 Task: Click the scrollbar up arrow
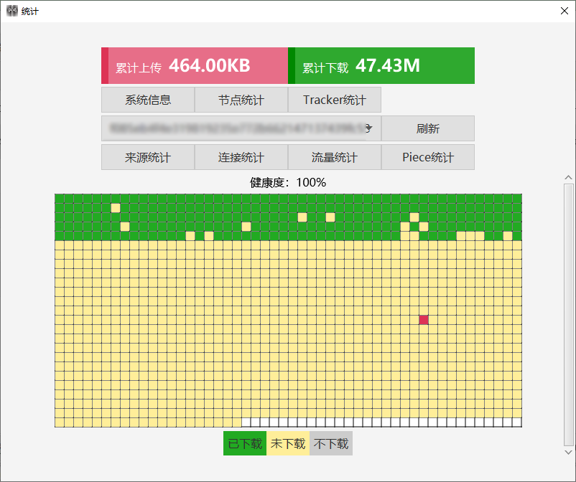pyautogui.click(x=568, y=178)
